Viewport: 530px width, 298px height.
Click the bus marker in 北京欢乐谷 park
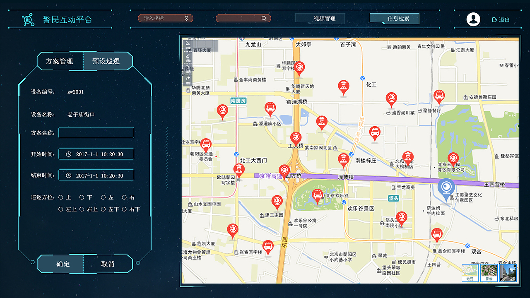coord(317,195)
